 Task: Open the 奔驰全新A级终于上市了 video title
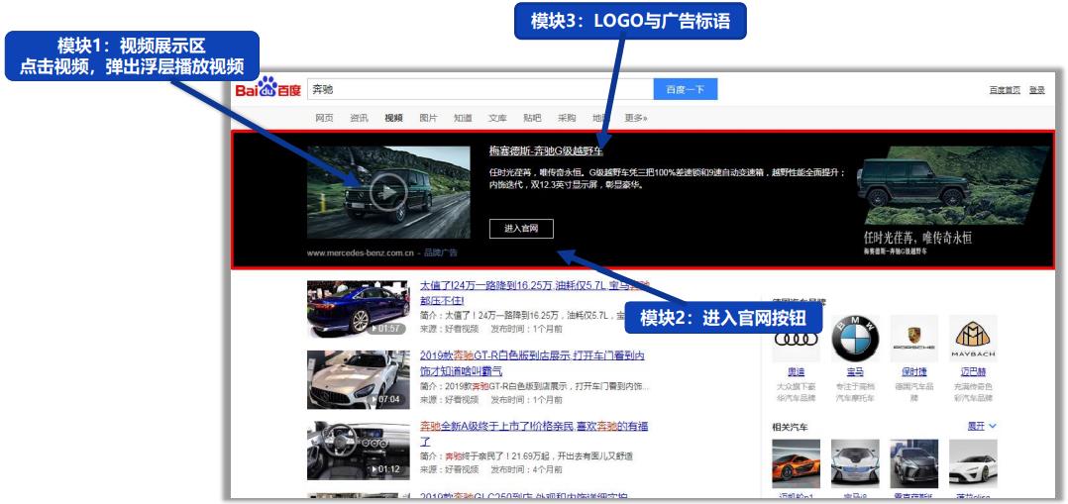coord(534,433)
